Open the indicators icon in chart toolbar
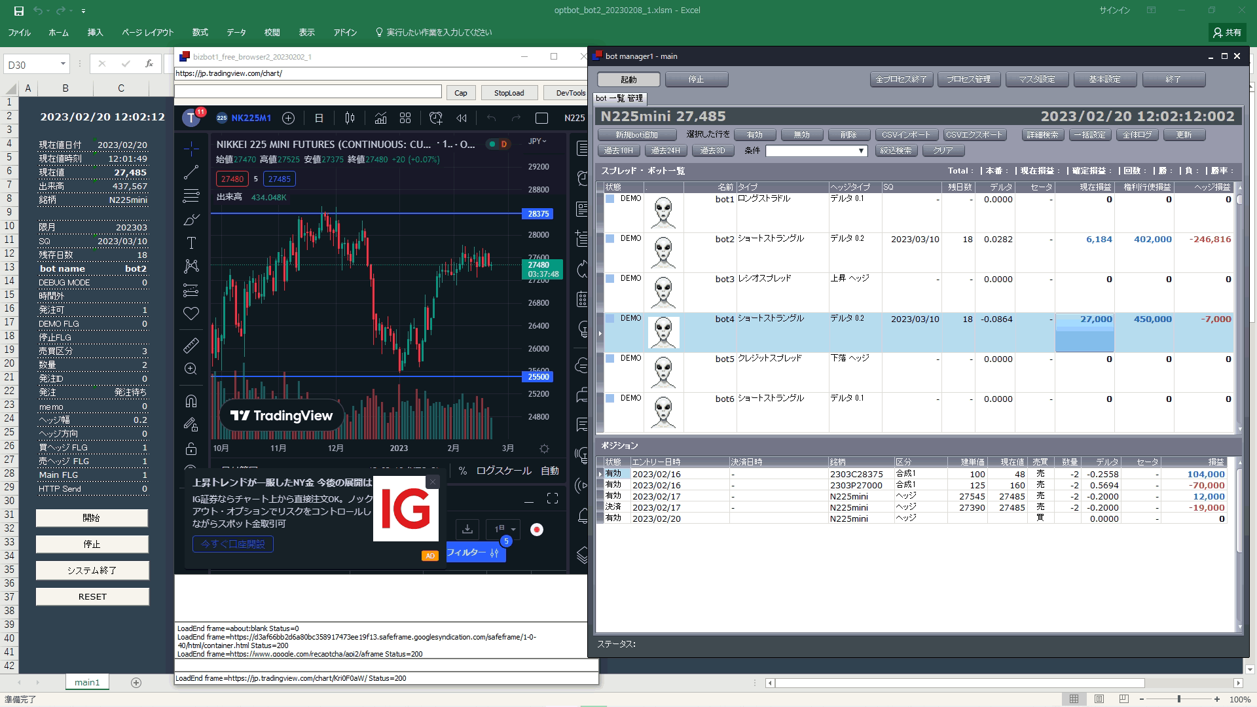The height and width of the screenshot is (707, 1257). click(380, 118)
